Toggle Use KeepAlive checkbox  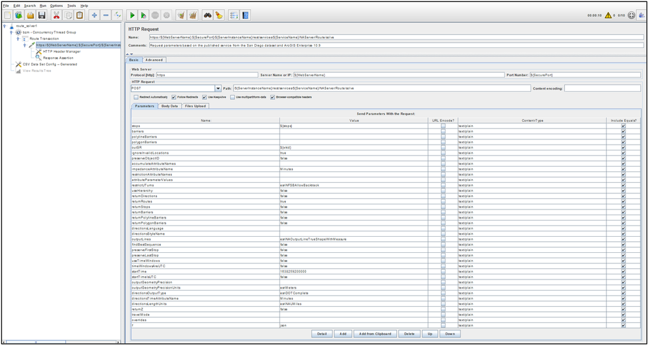click(x=204, y=97)
